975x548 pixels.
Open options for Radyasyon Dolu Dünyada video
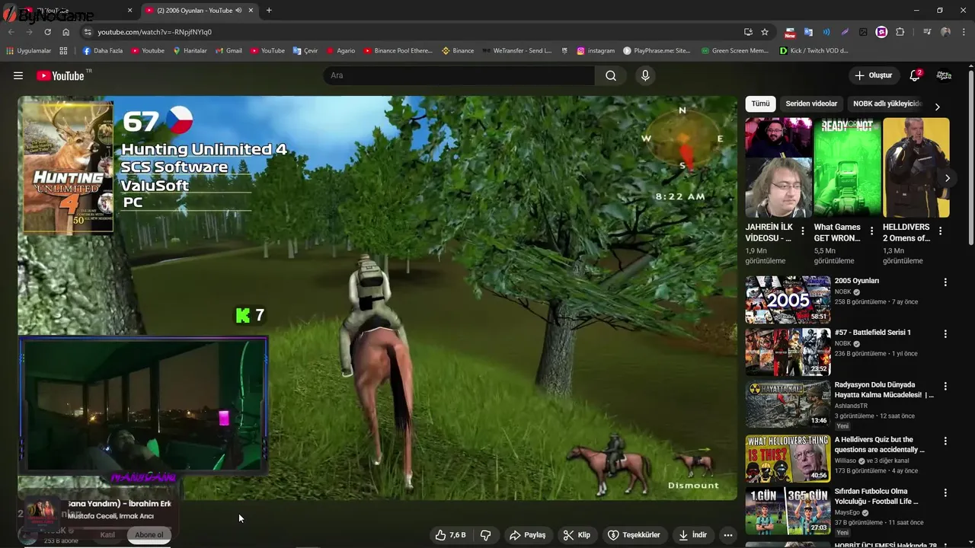pyautogui.click(x=945, y=386)
